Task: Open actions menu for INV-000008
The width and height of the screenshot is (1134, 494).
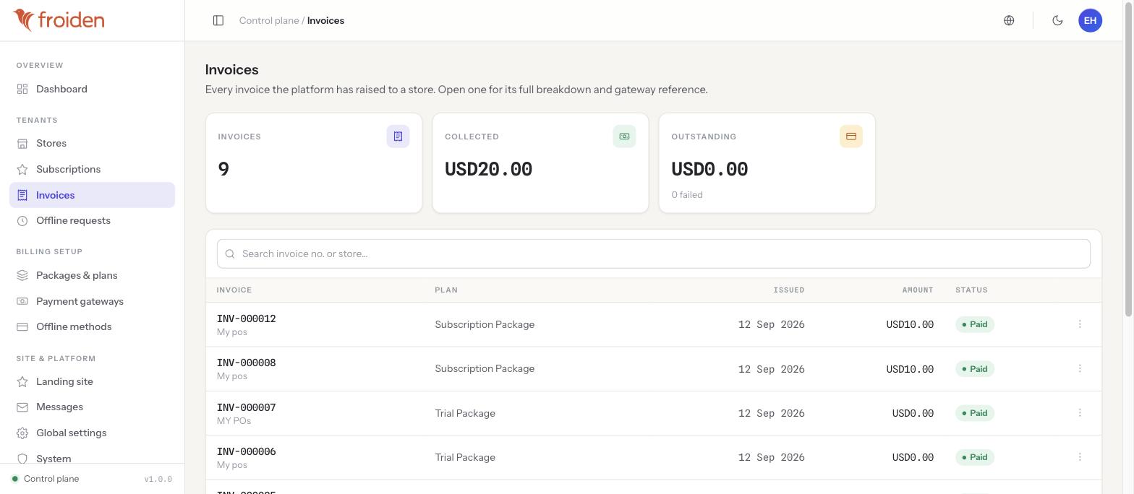Action: 1080,368
